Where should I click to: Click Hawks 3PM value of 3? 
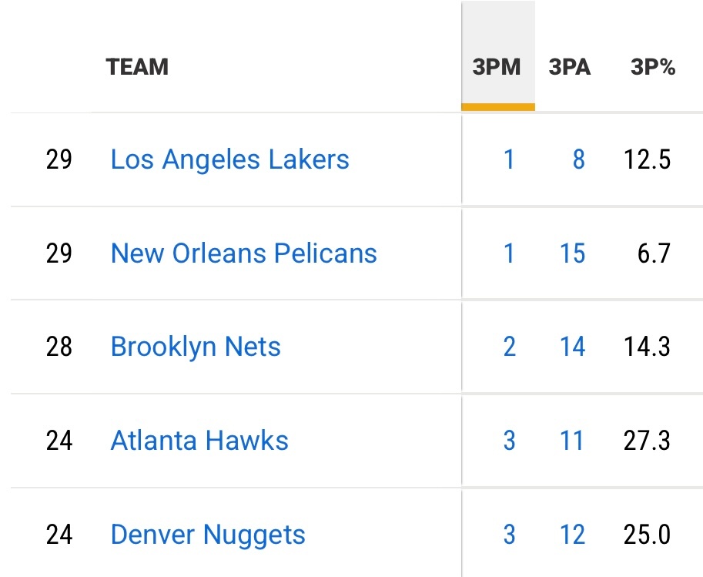click(509, 441)
